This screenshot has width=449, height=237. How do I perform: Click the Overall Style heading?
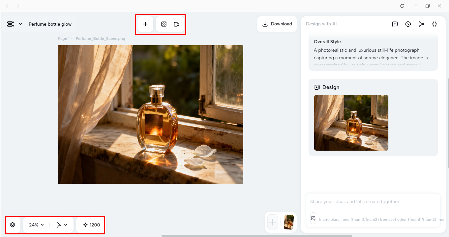[x=327, y=42]
